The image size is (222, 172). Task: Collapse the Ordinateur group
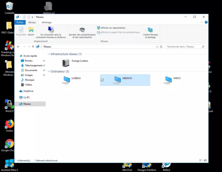[x=48, y=71]
